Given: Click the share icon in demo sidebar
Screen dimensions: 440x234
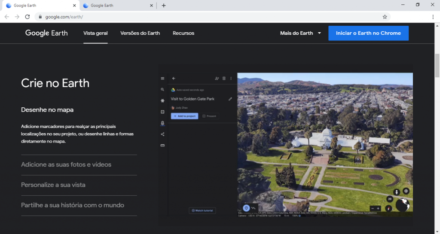Looking at the screenshot, I should (162, 134).
